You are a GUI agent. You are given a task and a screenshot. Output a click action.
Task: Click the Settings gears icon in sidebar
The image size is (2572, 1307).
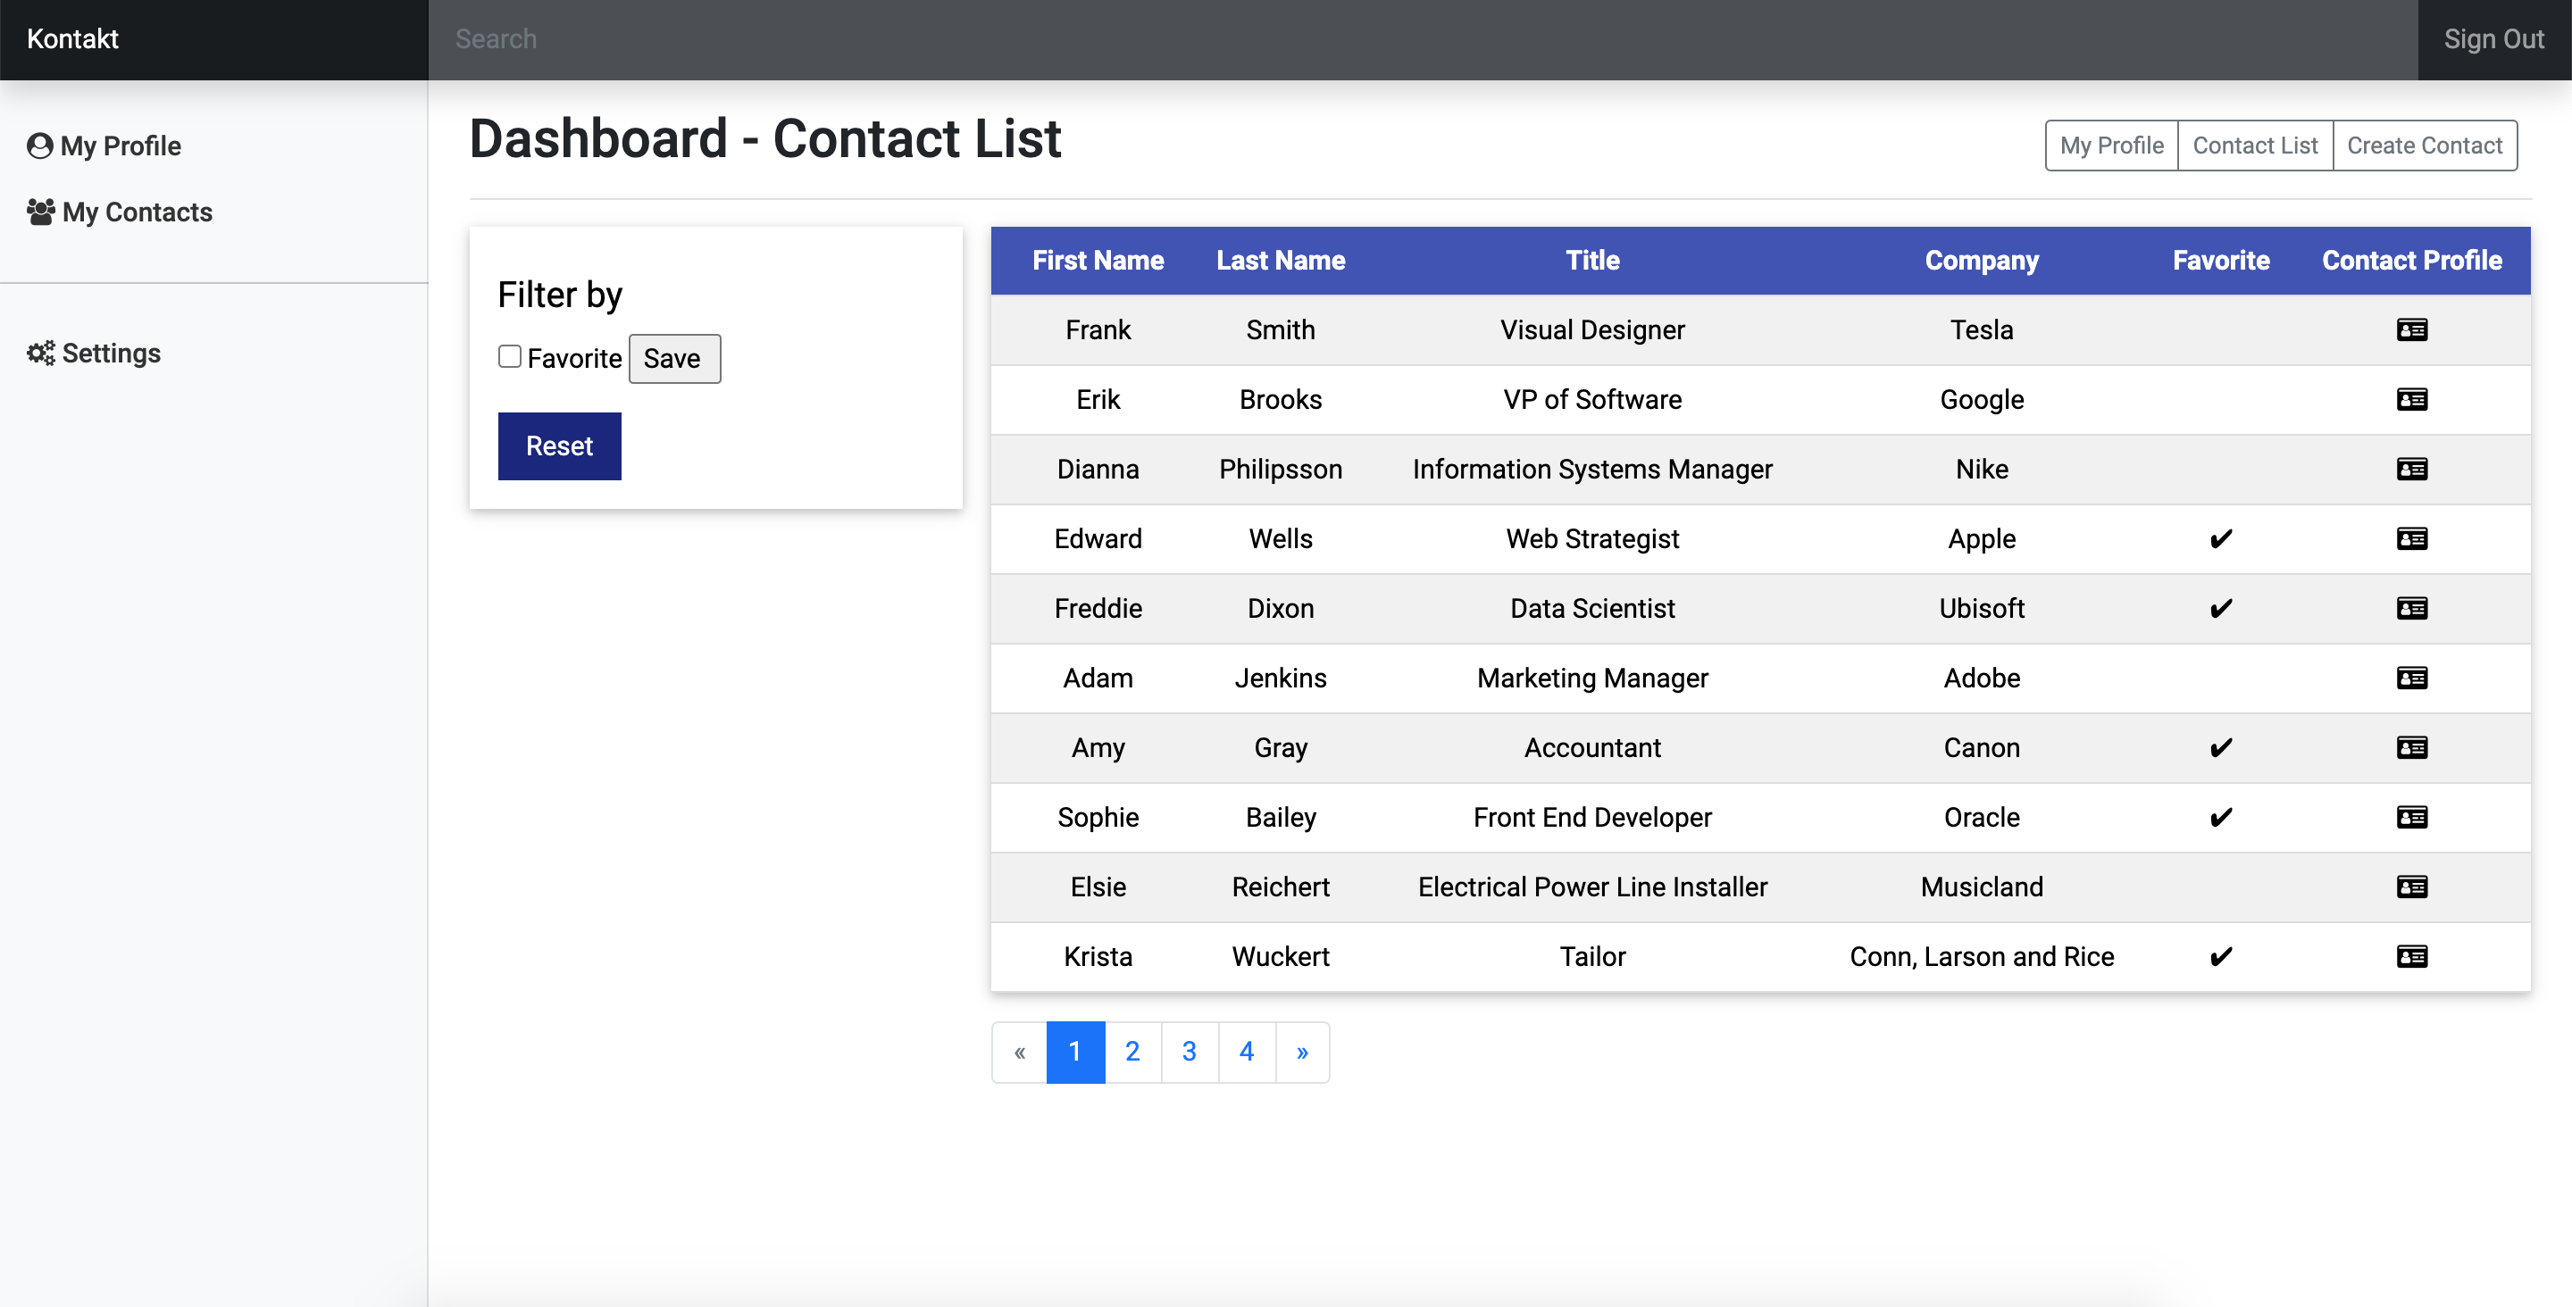[41, 354]
